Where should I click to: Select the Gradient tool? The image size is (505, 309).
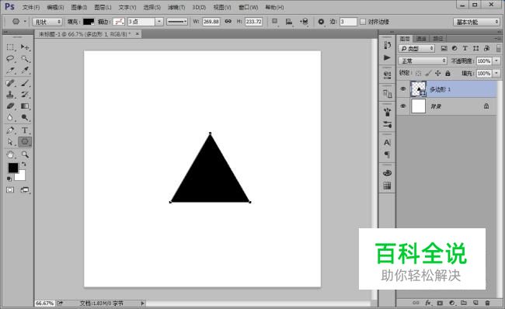25,106
